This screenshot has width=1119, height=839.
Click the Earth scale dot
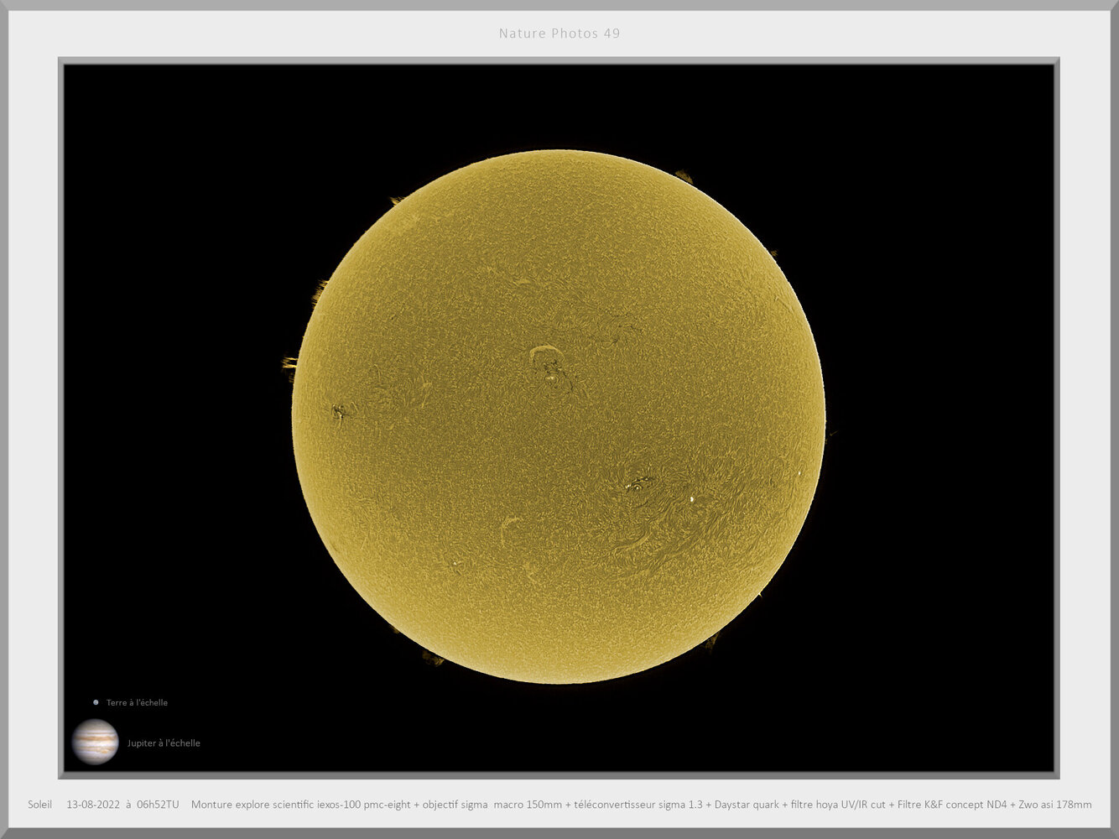(96, 702)
